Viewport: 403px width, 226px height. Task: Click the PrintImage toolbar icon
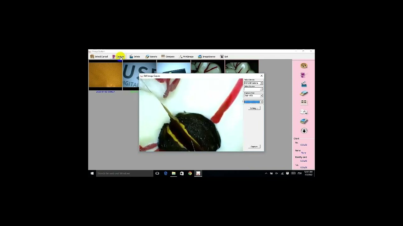(186, 56)
